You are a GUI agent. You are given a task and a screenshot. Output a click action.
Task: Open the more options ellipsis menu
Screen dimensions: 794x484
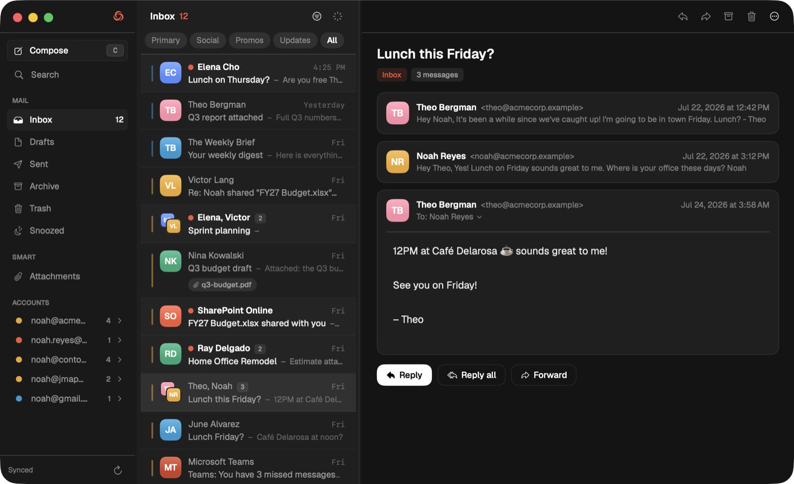(x=774, y=16)
